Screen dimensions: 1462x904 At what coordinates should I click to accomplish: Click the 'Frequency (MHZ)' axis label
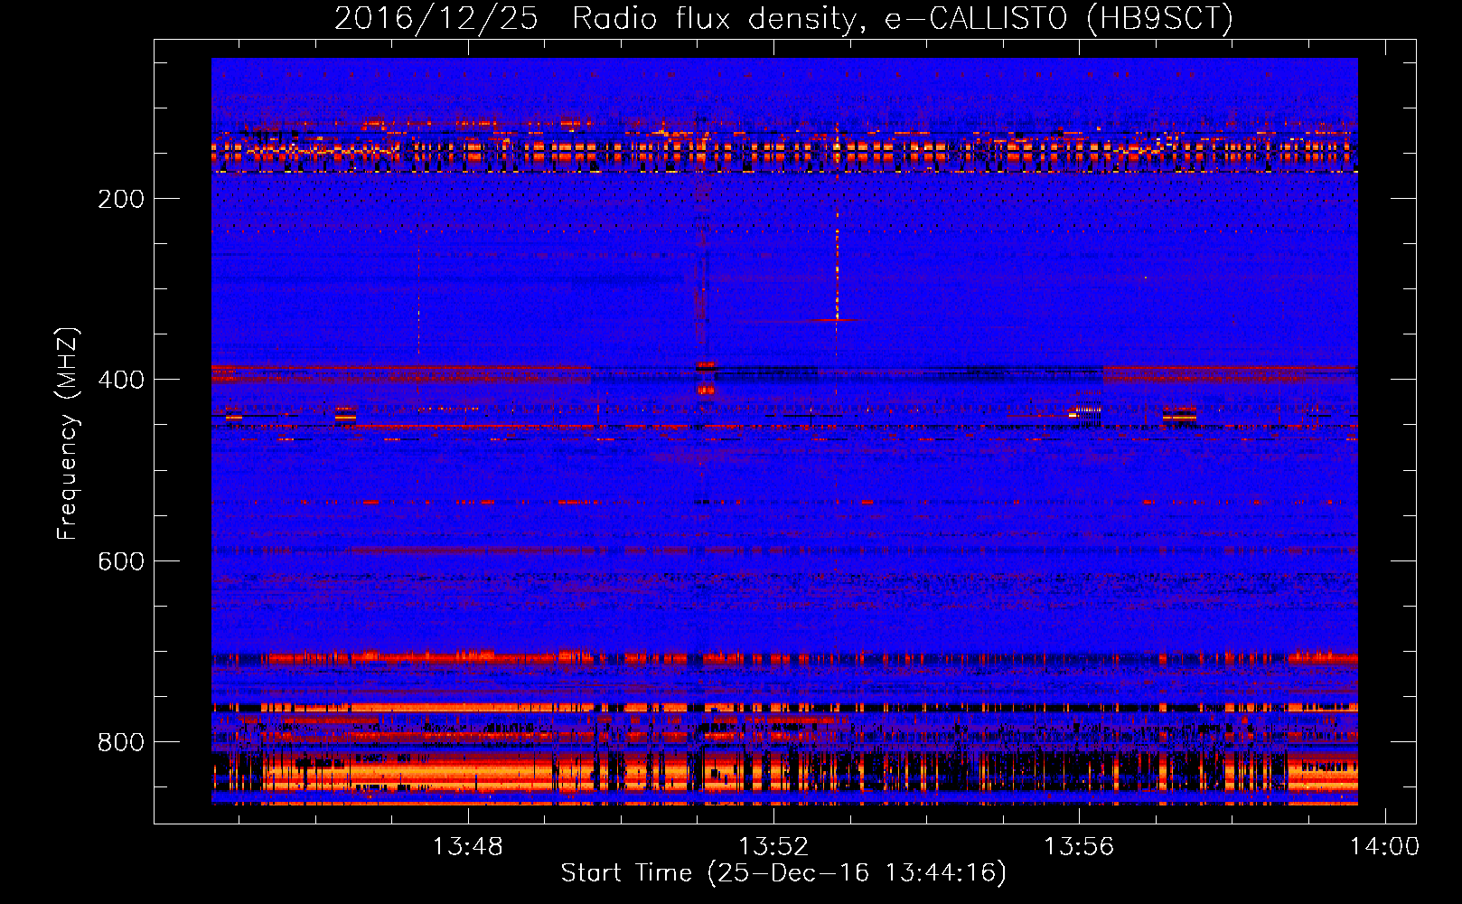pyautogui.click(x=68, y=433)
